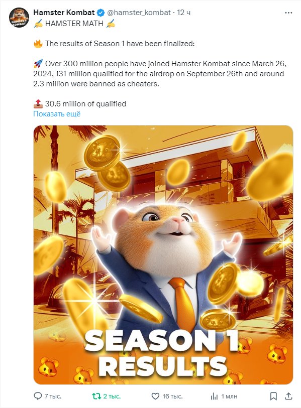This screenshot has width=301, height=408.
Task: Open the three-dot more options menu
Action: [288, 13]
